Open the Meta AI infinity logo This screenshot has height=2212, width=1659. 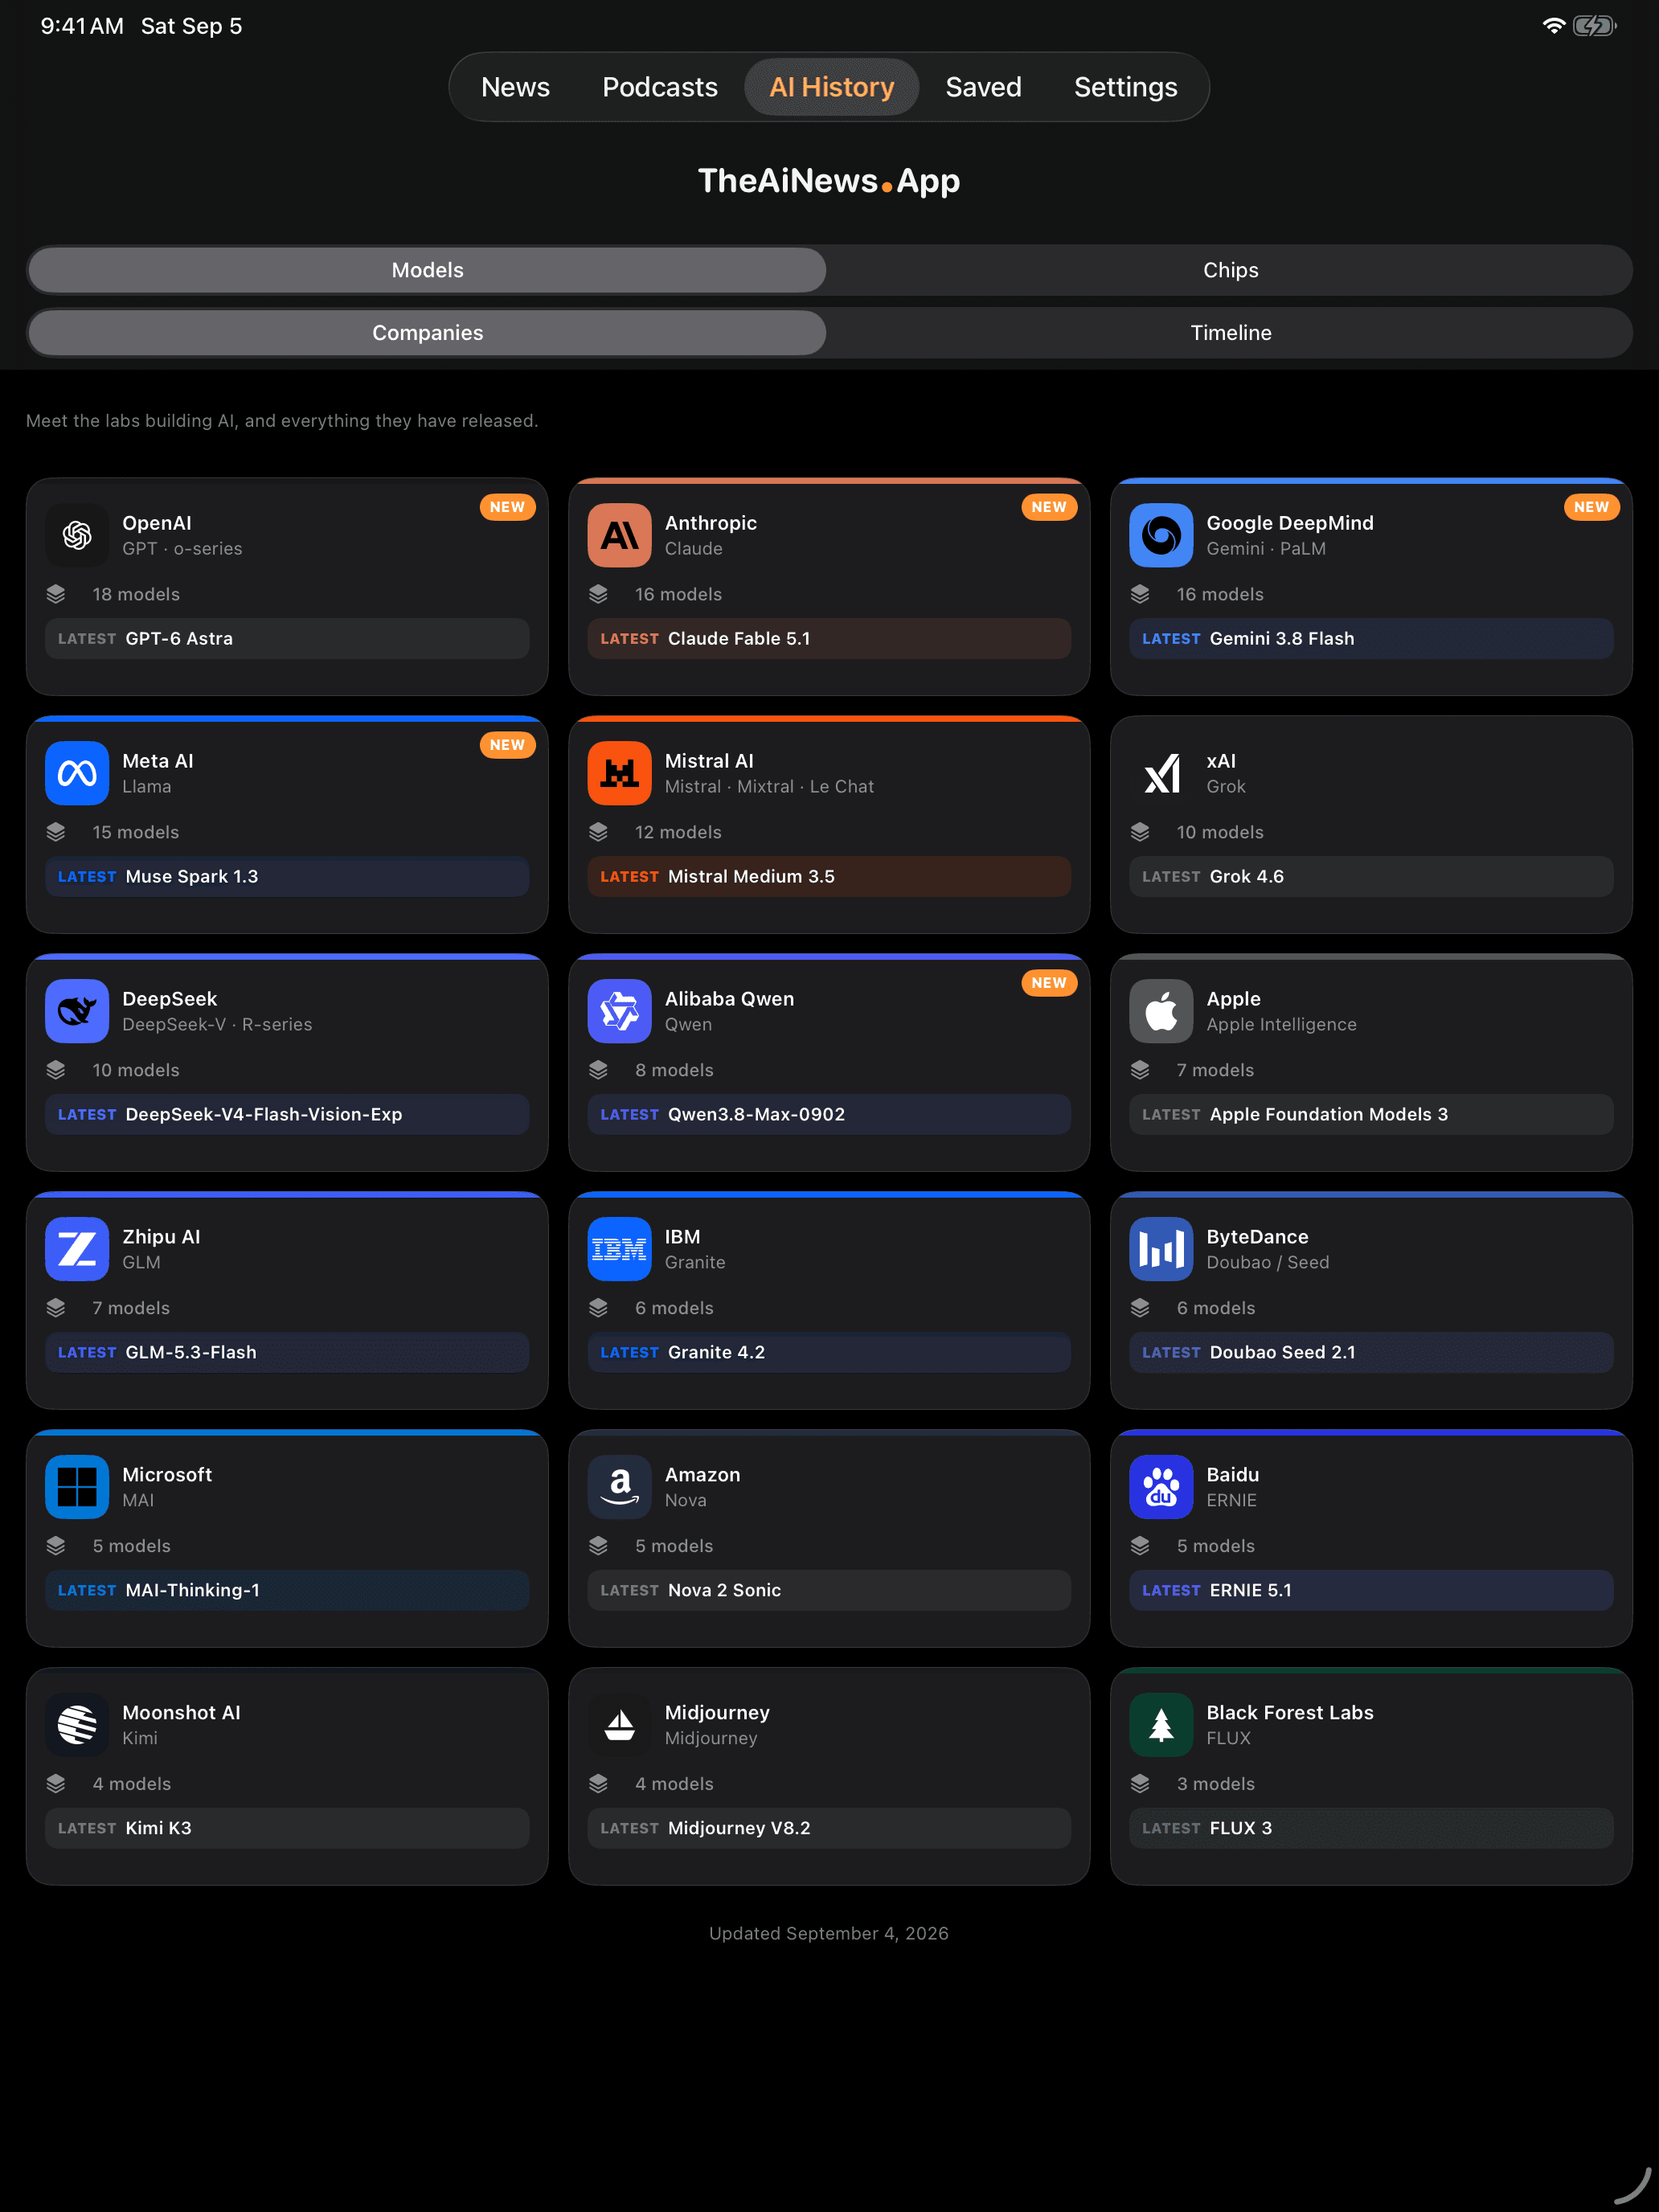(x=77, y=773)
